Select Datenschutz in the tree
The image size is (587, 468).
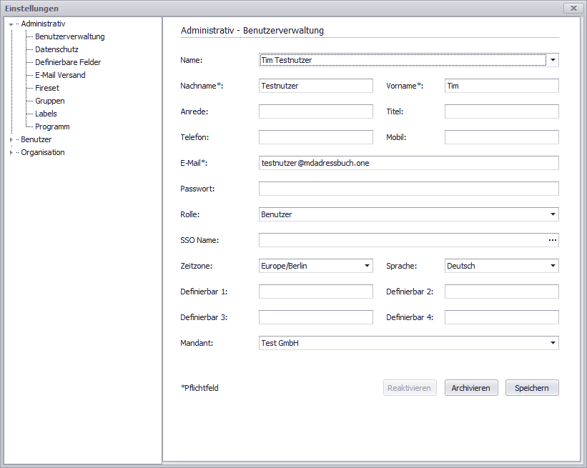(x=56, y=50)
